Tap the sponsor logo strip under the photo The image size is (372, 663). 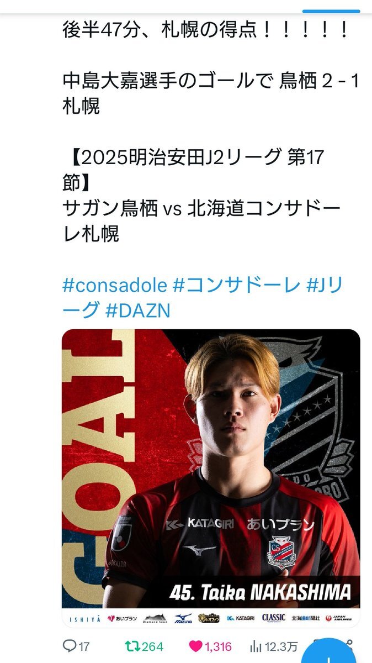[x=211, y=618]
